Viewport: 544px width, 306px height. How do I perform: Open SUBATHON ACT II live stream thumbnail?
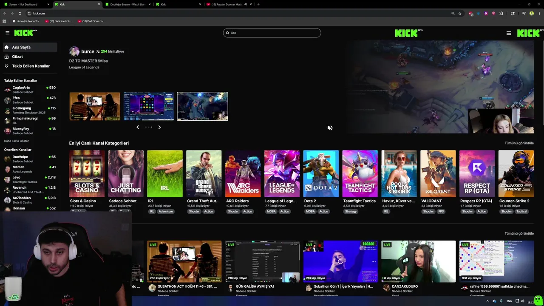184,261
